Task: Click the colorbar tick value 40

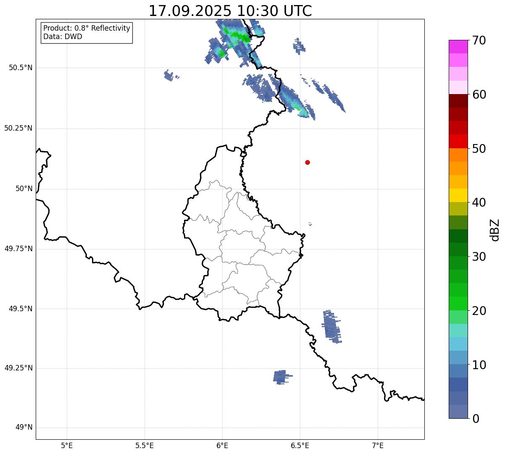Action: pos(479,202)
